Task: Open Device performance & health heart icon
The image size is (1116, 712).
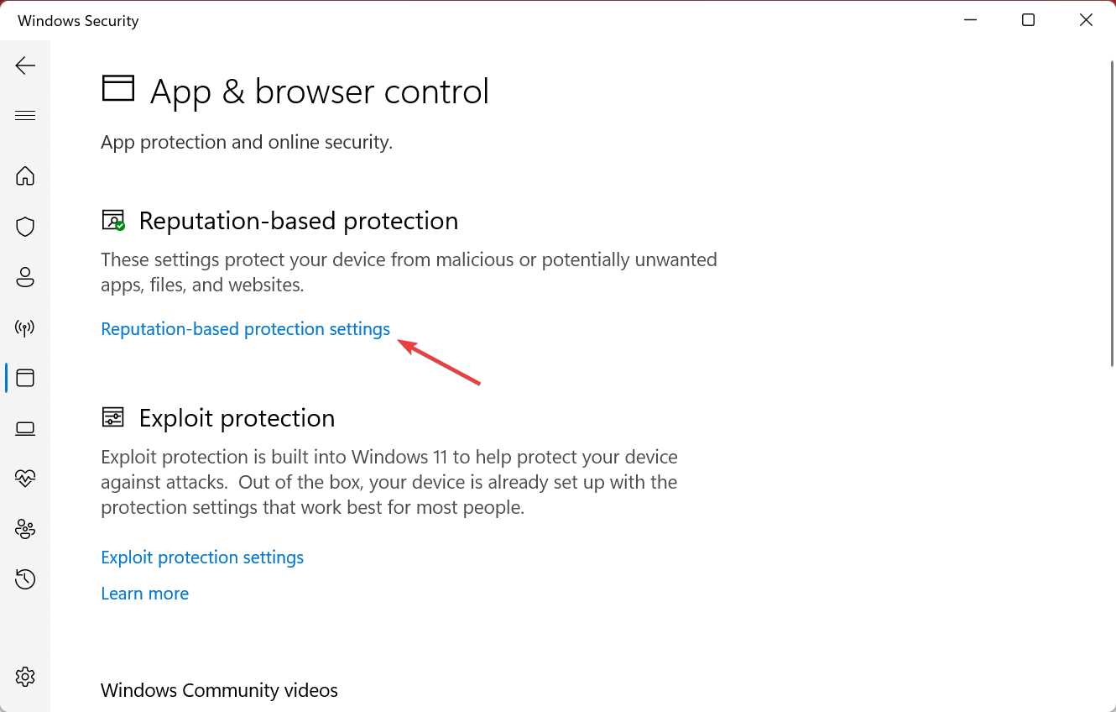Action: pos(25,479)
